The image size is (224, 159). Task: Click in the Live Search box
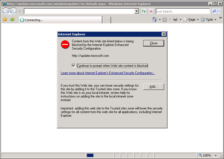(x=183, y=11)
